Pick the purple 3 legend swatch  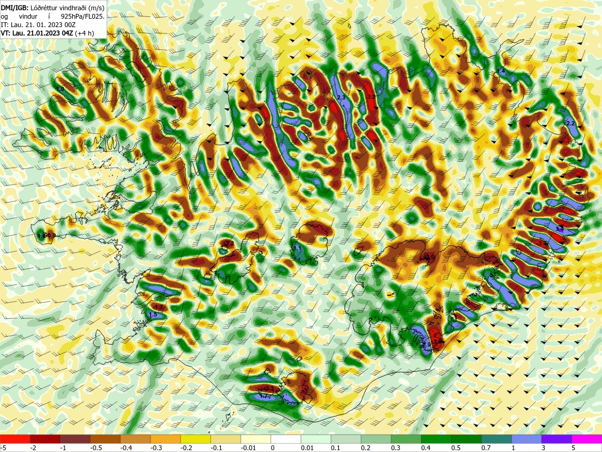coord(557,439)
